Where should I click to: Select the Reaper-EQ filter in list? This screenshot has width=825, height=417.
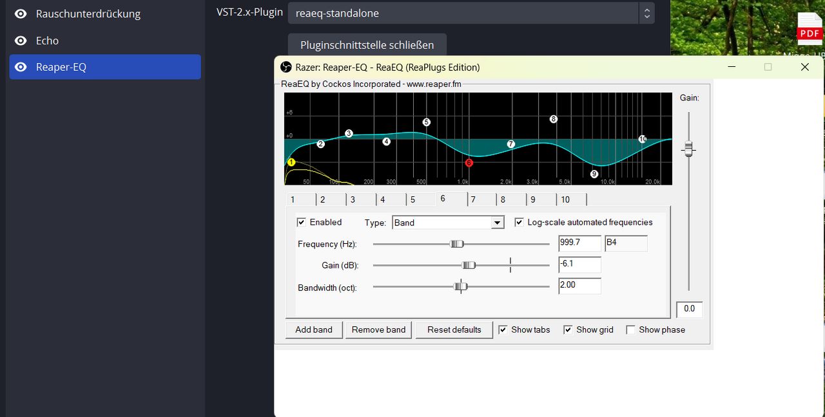coord(105,67)
